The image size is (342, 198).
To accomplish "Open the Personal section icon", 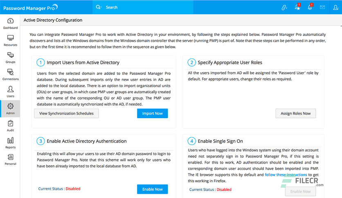I will 10,157.
